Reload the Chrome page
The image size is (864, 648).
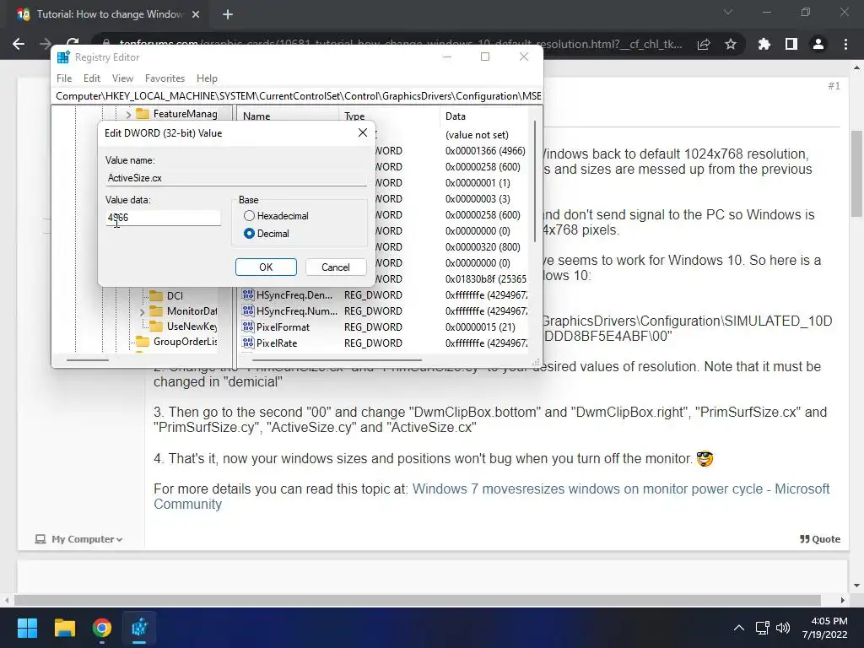(x=73, y=43)
